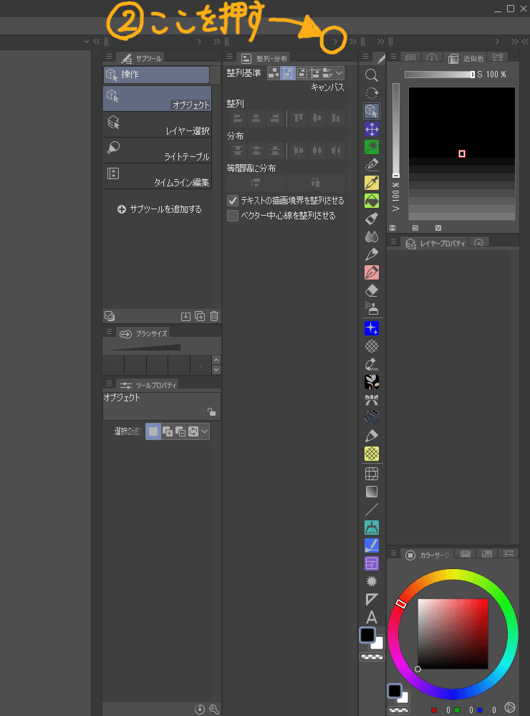Toggle the S button below approximate colors
Screen dimensions: 530x716
(x=415, y=228)
